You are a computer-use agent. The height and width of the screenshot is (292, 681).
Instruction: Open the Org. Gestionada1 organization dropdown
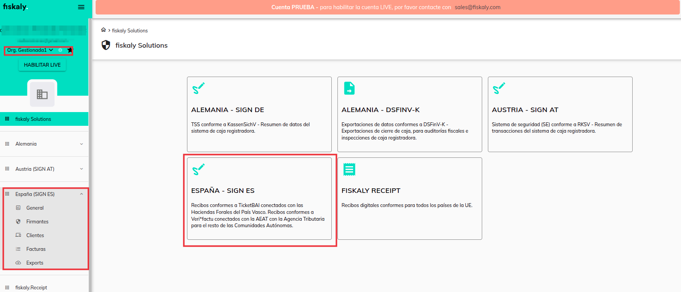tap(30, 50)
